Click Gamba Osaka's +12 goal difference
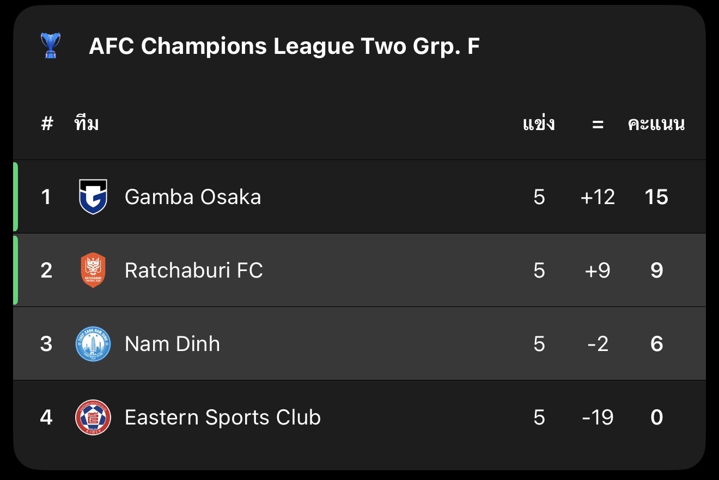The height and width of the screenshot is (480, 719). [598, 197]
